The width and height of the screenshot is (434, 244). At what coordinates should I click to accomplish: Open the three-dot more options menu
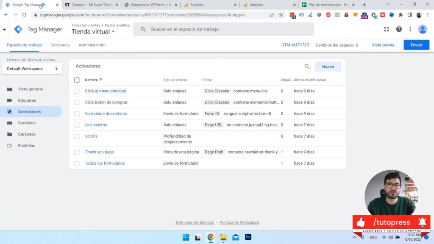click(x=410, y=29)
